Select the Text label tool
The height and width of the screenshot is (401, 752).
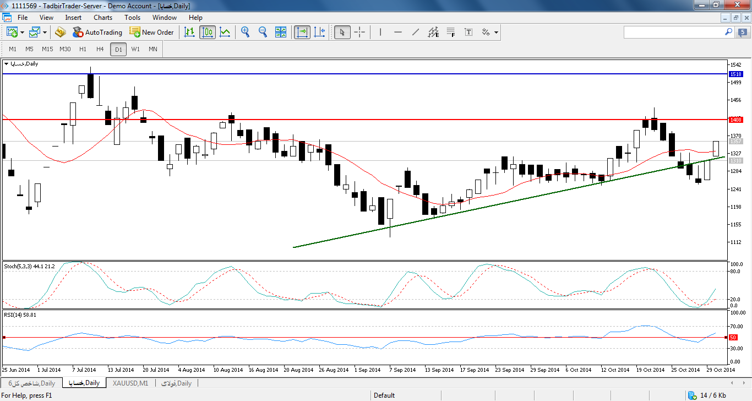click(x=468, y=32)
